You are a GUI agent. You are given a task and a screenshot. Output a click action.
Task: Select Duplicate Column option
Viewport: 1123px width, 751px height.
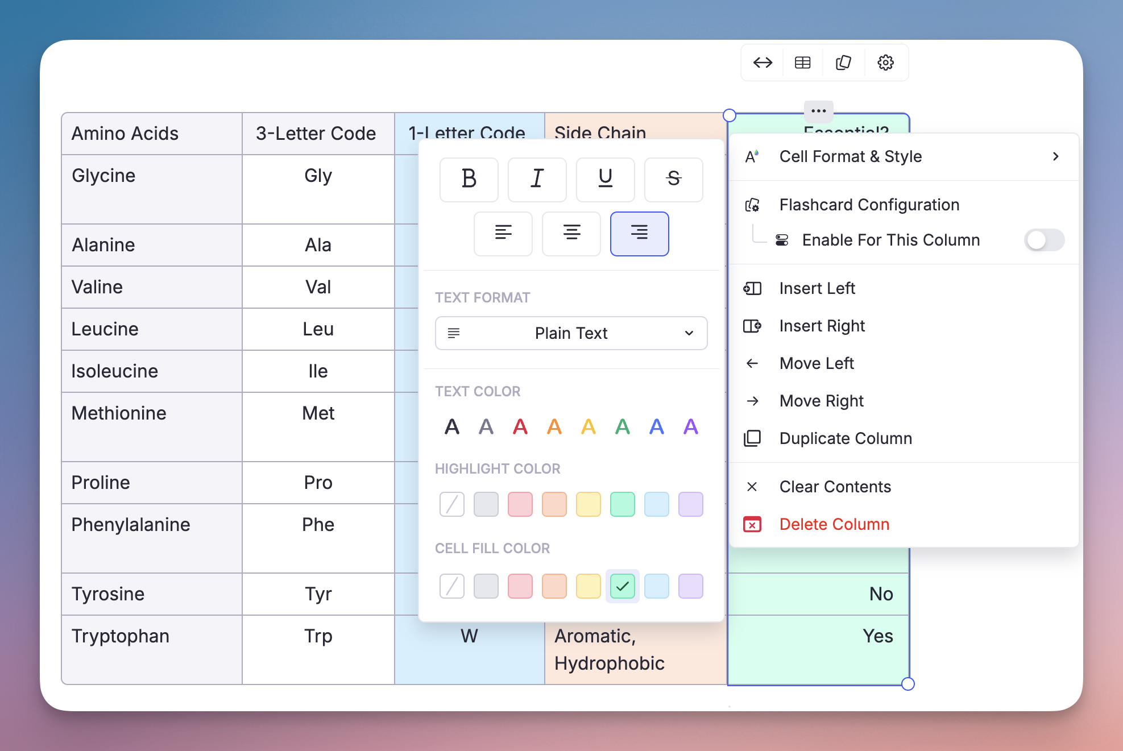846,438
